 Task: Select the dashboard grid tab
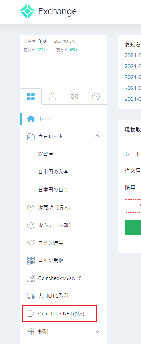pyautogui.click(x=31, y=96)
